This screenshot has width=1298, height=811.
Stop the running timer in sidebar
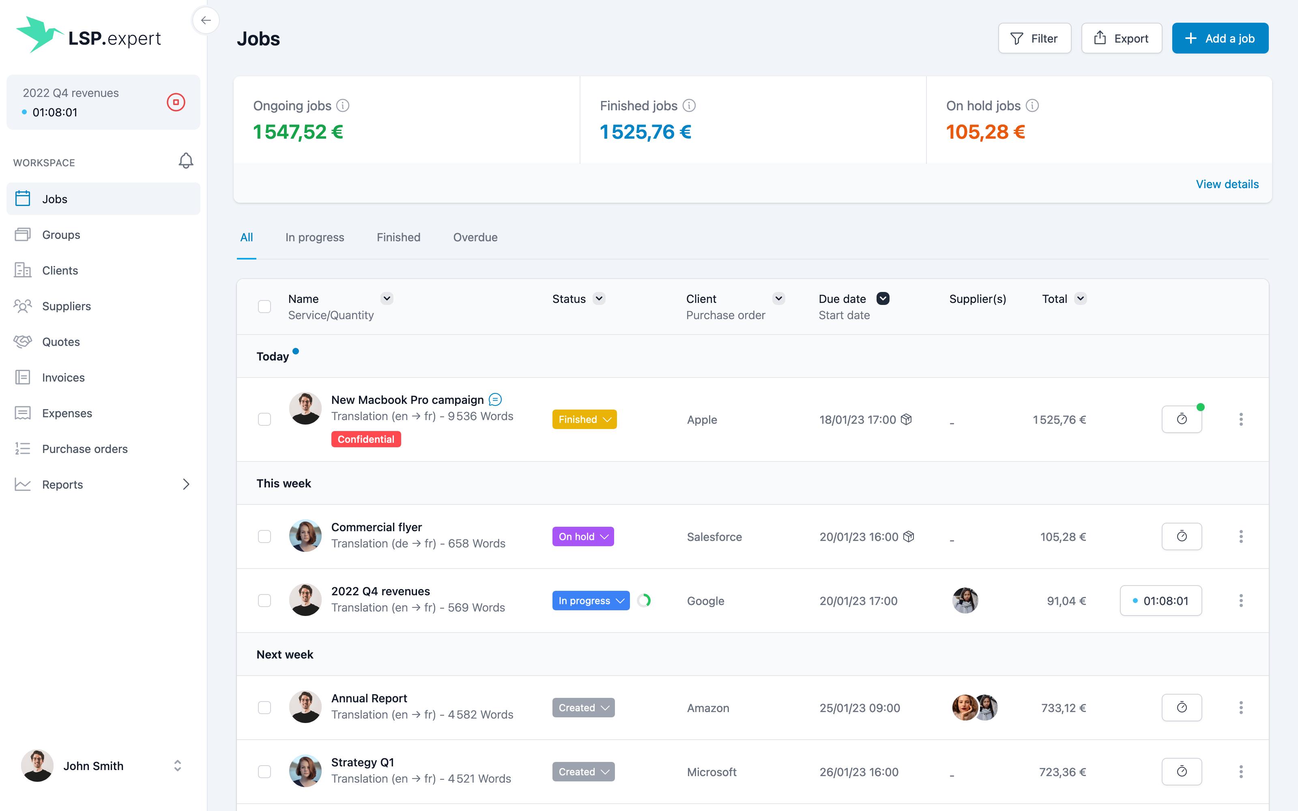(175, 102)
